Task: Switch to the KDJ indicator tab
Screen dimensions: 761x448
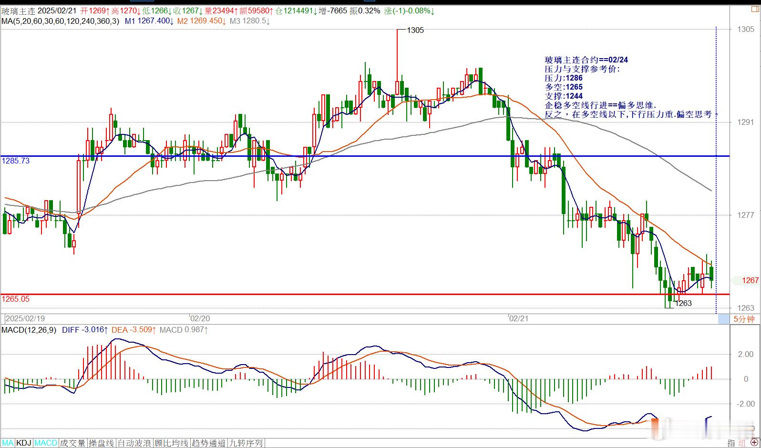Action: coord(24,443)
